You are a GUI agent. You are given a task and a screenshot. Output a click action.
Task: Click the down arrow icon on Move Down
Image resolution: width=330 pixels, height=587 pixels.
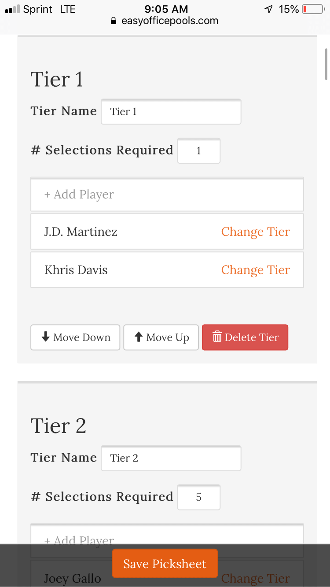(44, 337)
